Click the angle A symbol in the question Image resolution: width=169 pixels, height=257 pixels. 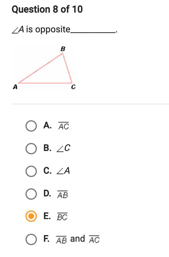click(18, 30)
